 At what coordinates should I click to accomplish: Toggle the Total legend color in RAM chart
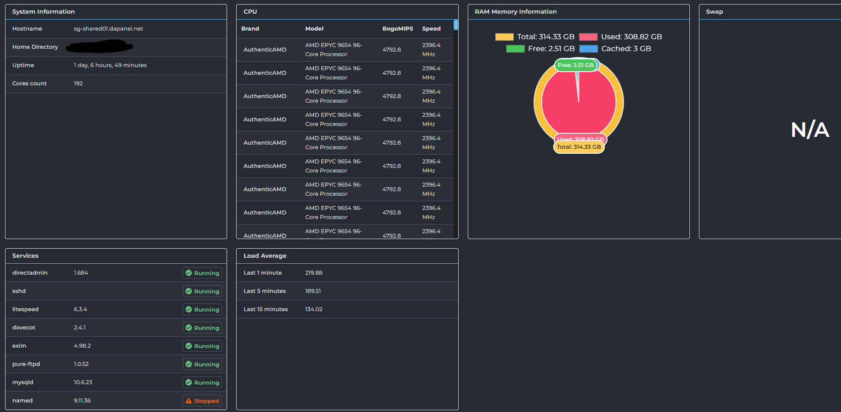click(504, 37)
